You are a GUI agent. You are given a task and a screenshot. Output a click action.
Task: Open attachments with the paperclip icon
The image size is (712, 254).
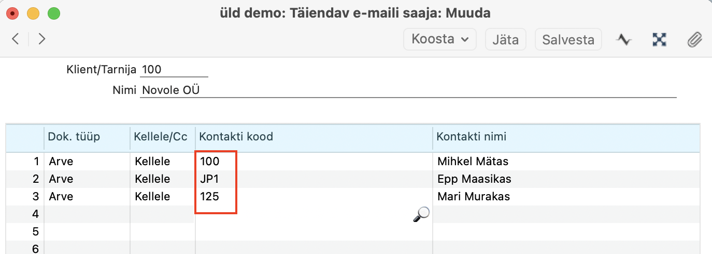point(694,40)
